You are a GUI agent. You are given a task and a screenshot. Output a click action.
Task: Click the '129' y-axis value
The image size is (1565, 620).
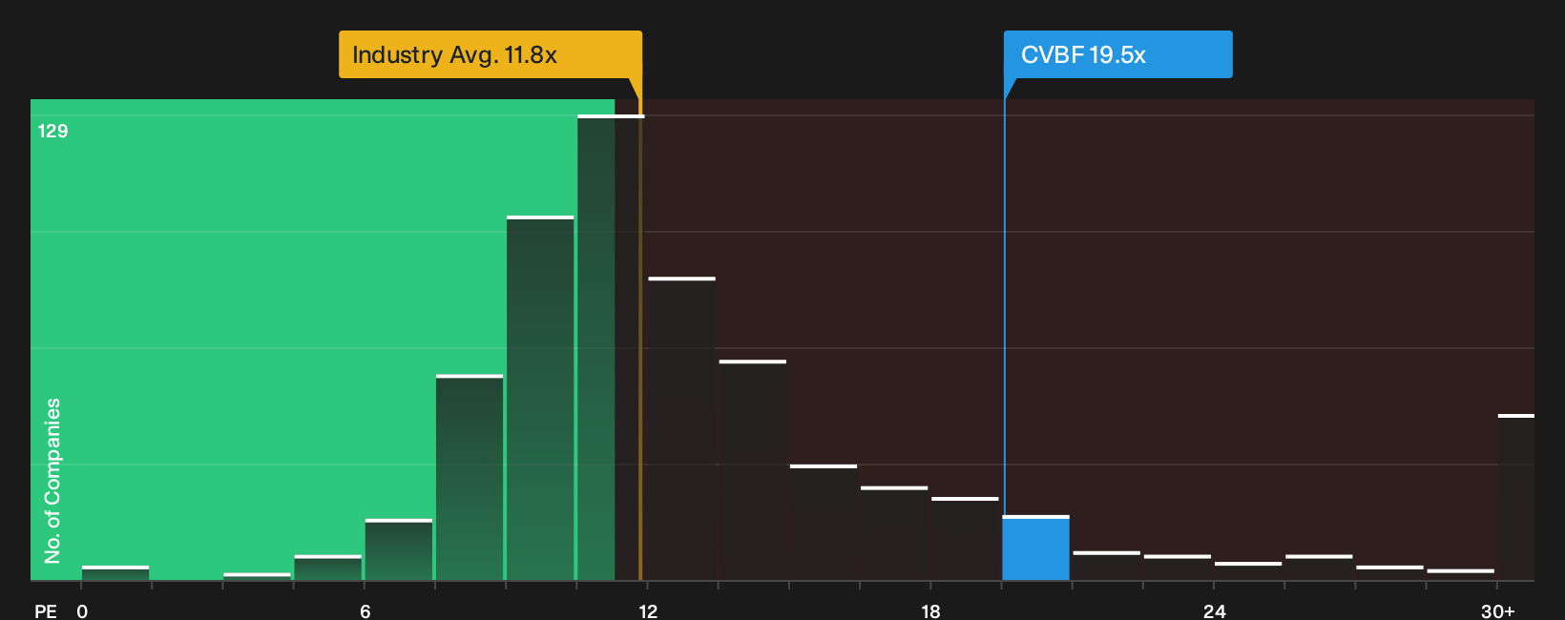point(52,131)
